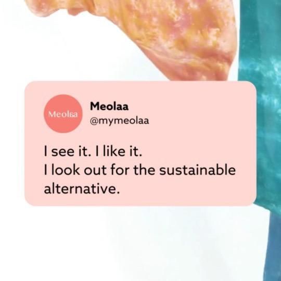Click the logo text inside the coral circle
The image size is (281, 281).
tap(63, 114)
